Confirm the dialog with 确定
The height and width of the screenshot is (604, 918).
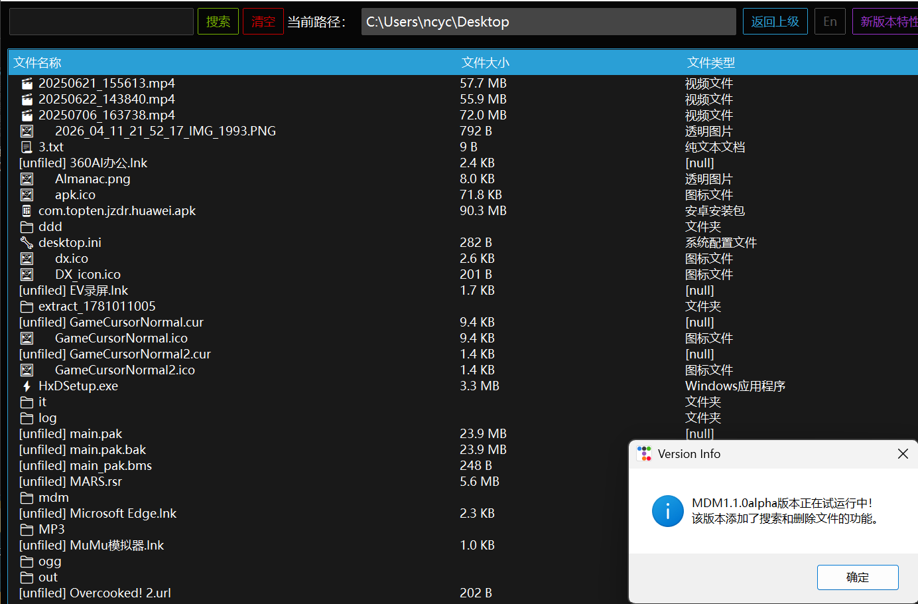[858, 577]
